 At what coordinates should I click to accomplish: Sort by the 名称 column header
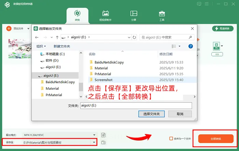[92, 54]
